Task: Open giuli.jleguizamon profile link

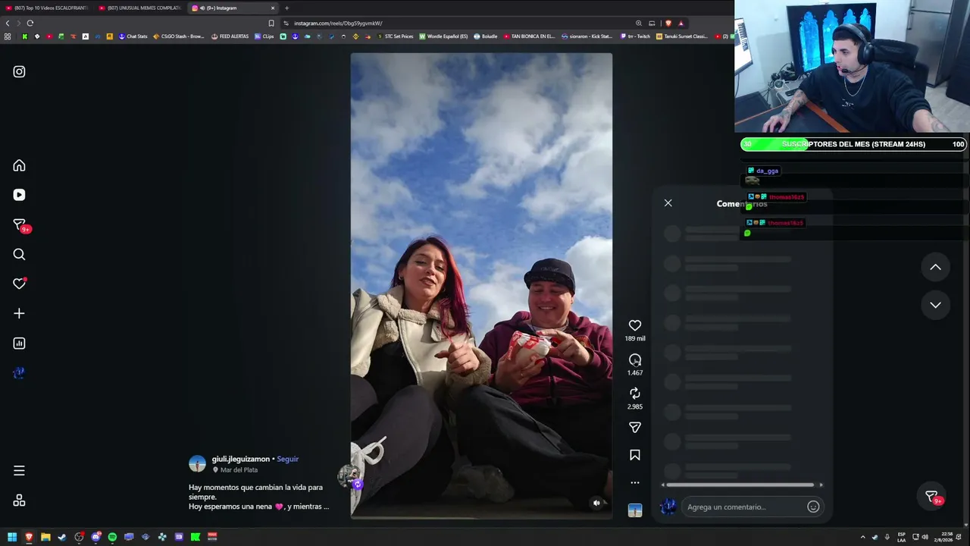Action: [x=241, y=459]
